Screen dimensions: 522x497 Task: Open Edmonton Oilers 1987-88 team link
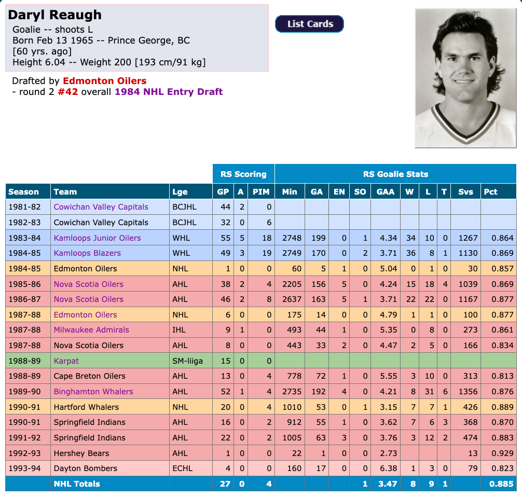pyautogui.click(x=85, y=315)
